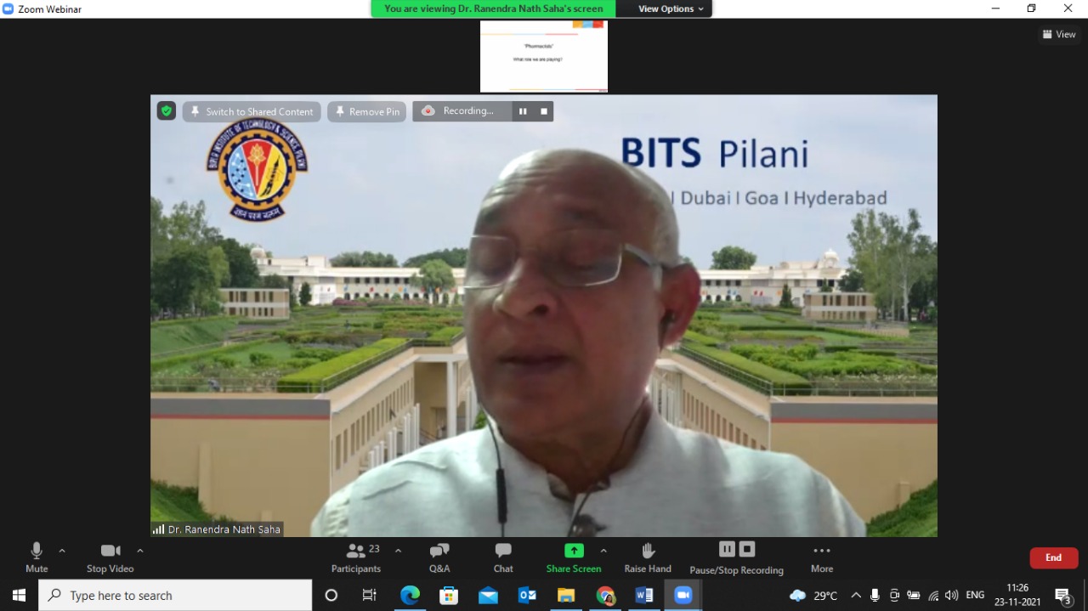Open Wi-Fi network settings in tray
The height and width of the screenshot is (611, 1088).
coord(933,596)
